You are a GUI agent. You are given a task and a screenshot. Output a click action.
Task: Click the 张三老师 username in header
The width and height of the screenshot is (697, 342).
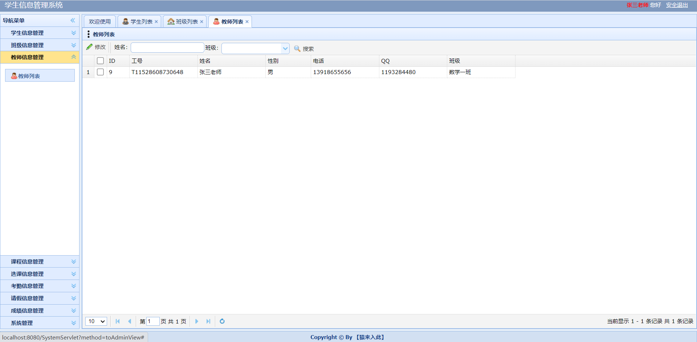637,5
